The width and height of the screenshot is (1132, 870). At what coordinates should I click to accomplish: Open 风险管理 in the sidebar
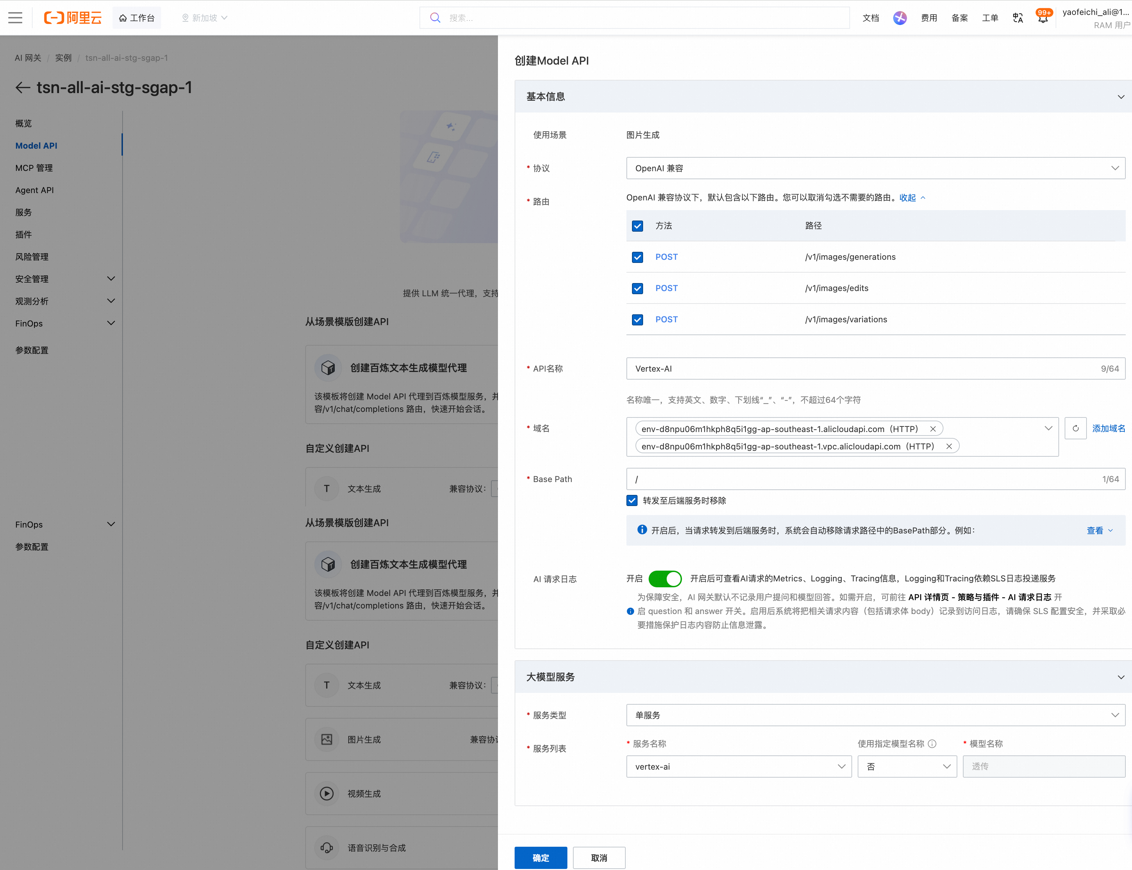[x=32, y=257]
